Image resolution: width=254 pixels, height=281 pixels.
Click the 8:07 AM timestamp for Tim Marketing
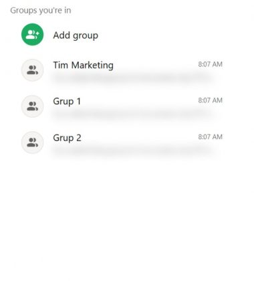210,64
